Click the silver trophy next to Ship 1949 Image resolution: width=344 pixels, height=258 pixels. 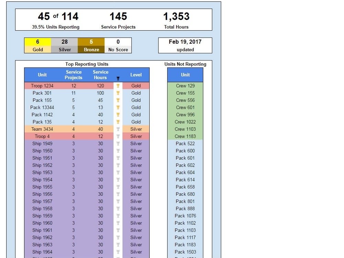pyautogui.click(x=118, y=143)
